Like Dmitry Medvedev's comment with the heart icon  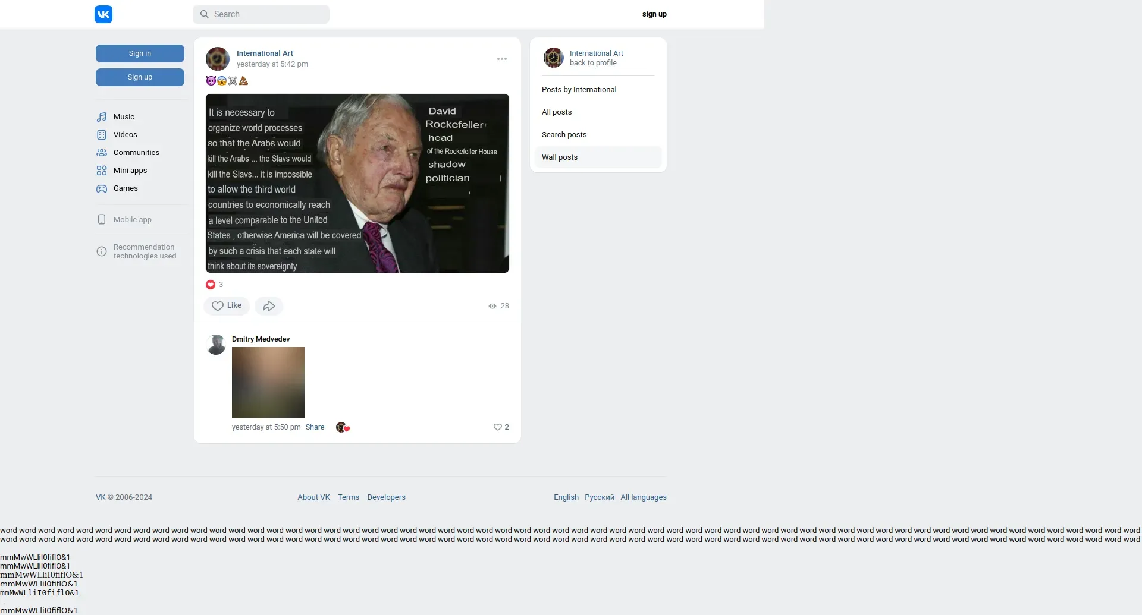pos(498,427)
